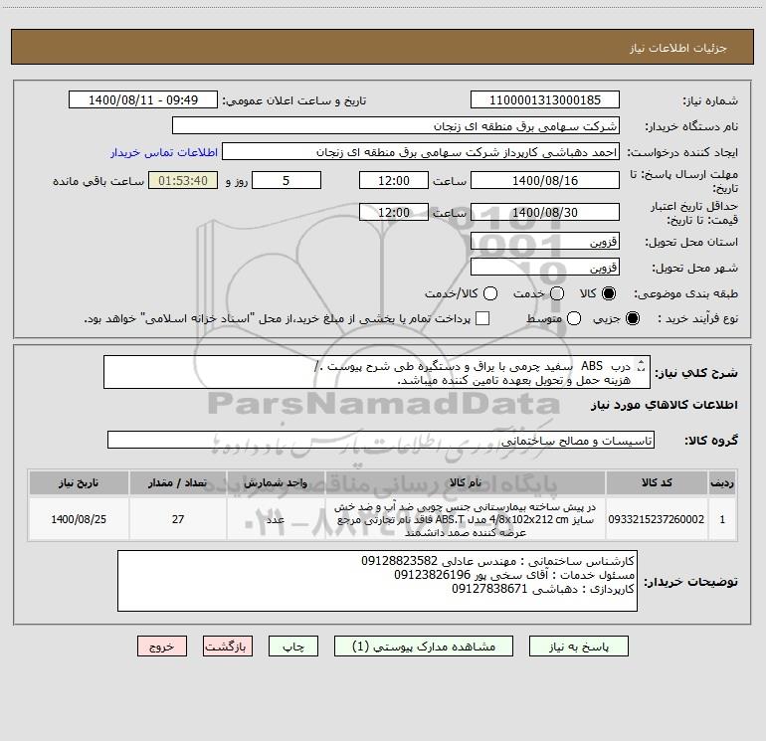Open buyer contact info link 'اطلاعات تماس خریدار'

[164, 152]
